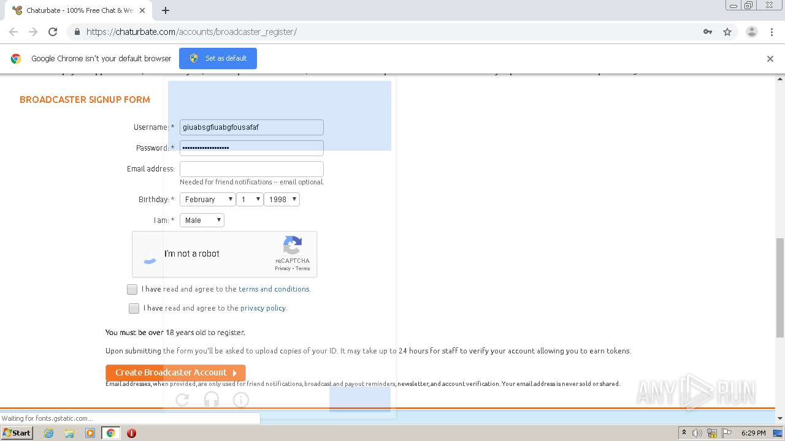Reload the current page
Screen dimensions: 785x441
[53, 32]
